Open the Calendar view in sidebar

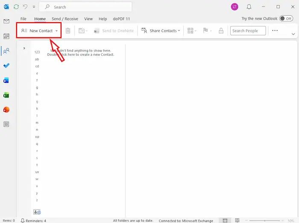coord(6,36)
